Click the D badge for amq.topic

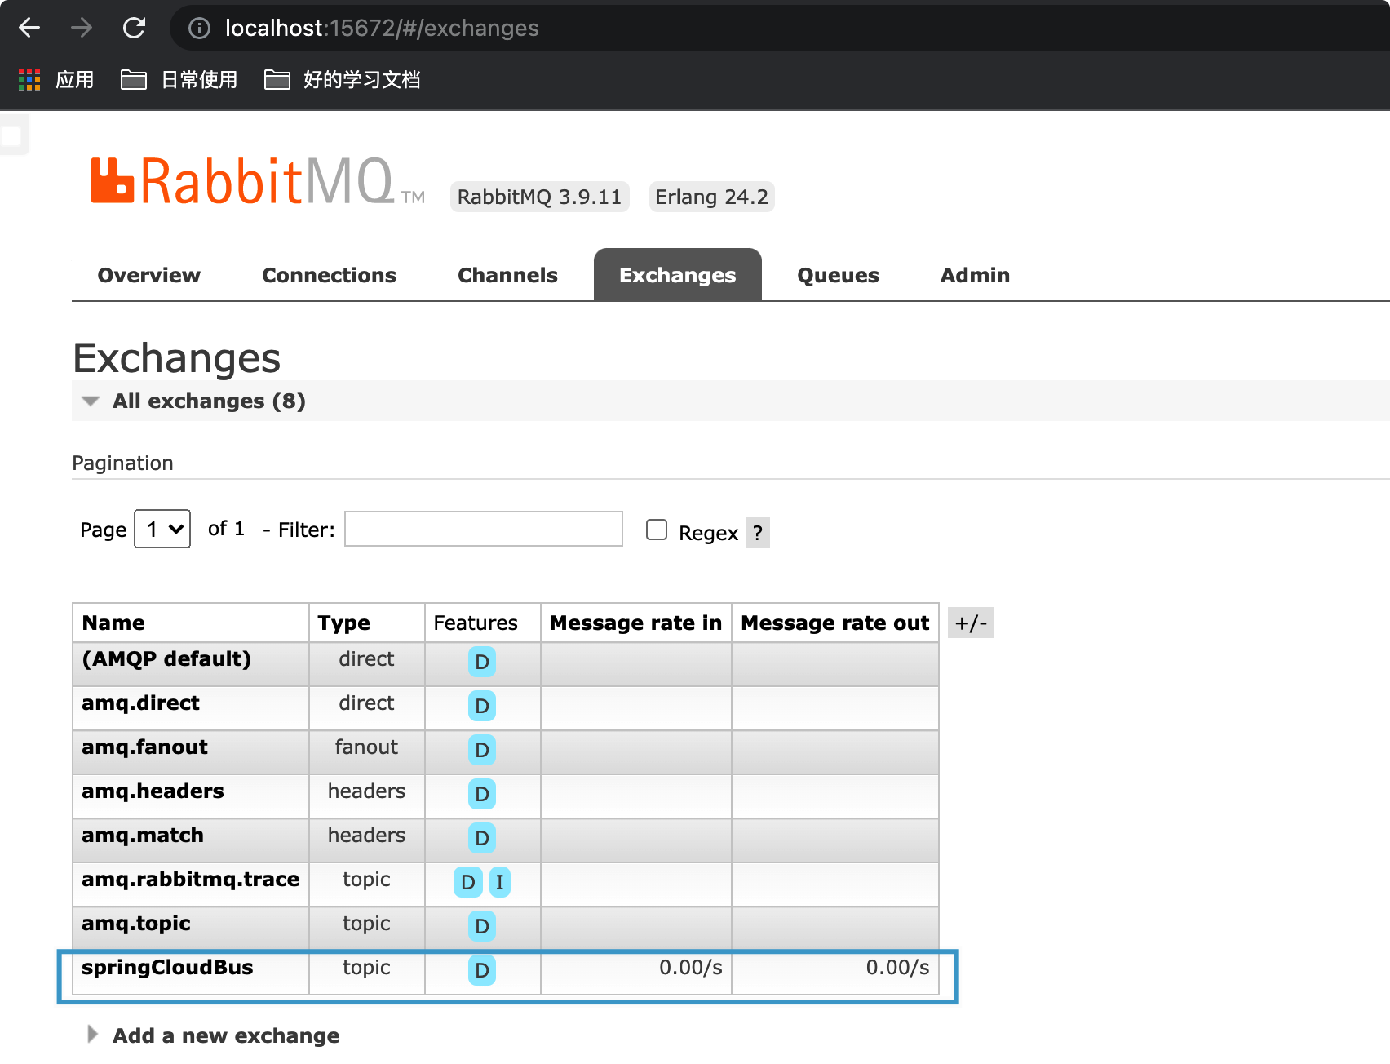(x=482, y=926)
